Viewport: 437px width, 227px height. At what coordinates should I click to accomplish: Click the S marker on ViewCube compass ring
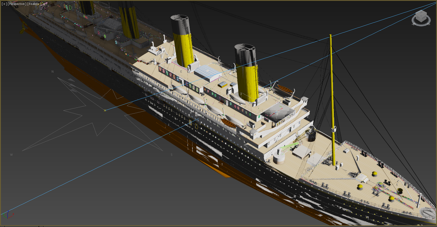pyautogui.click(x=429, y=24)
